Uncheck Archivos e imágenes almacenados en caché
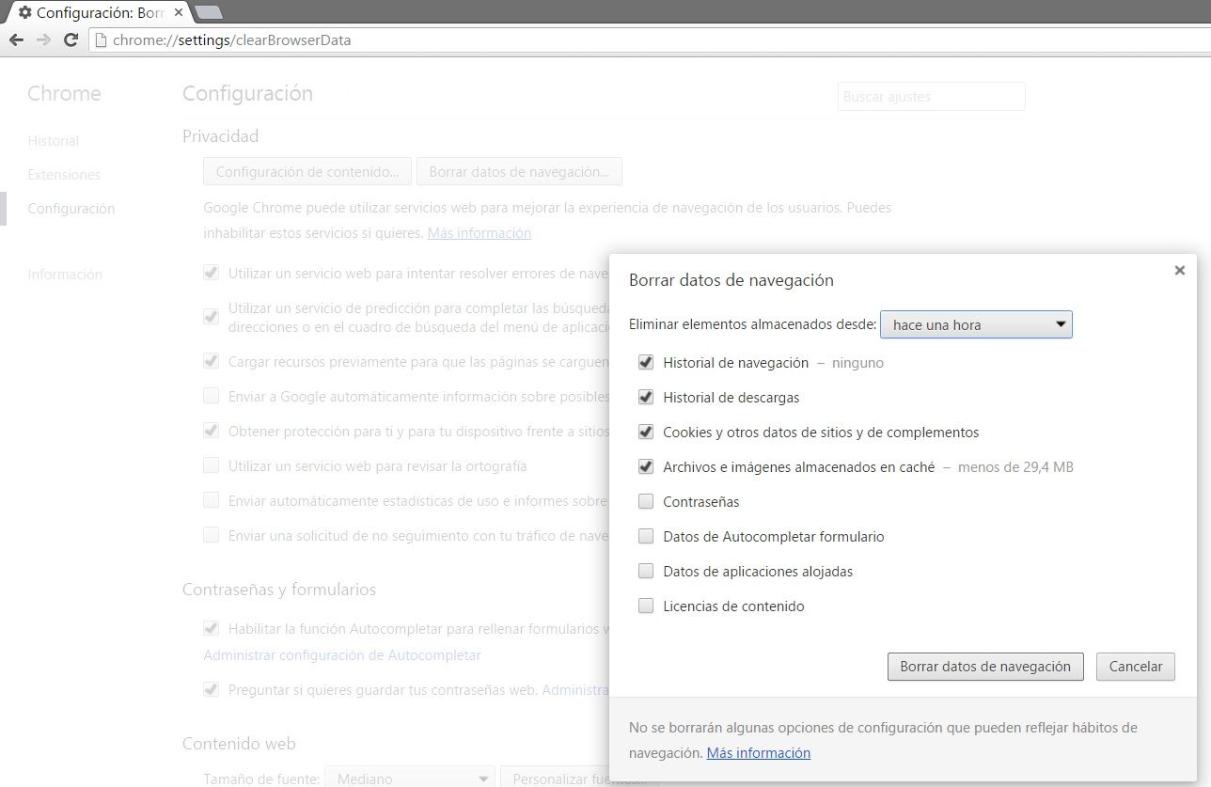 [645, 466]
